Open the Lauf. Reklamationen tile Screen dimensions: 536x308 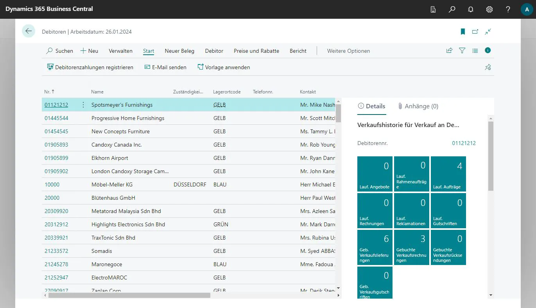[x=412, y=211]
